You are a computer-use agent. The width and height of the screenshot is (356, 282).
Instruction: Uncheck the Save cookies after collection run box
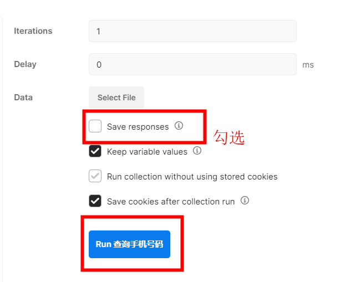[95, 201]
